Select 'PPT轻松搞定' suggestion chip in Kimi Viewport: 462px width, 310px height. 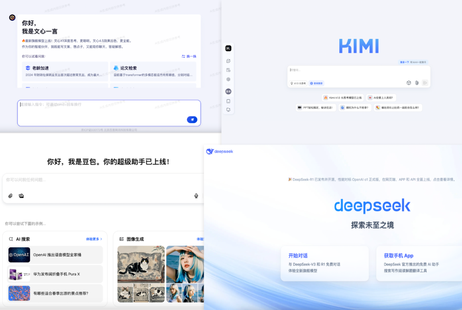point(316,108)
